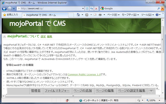Image resolution: width=166 pixels, height=104 pixels.
Task: Open the ページ(P) menu
Action: click(x=113, y=15)
